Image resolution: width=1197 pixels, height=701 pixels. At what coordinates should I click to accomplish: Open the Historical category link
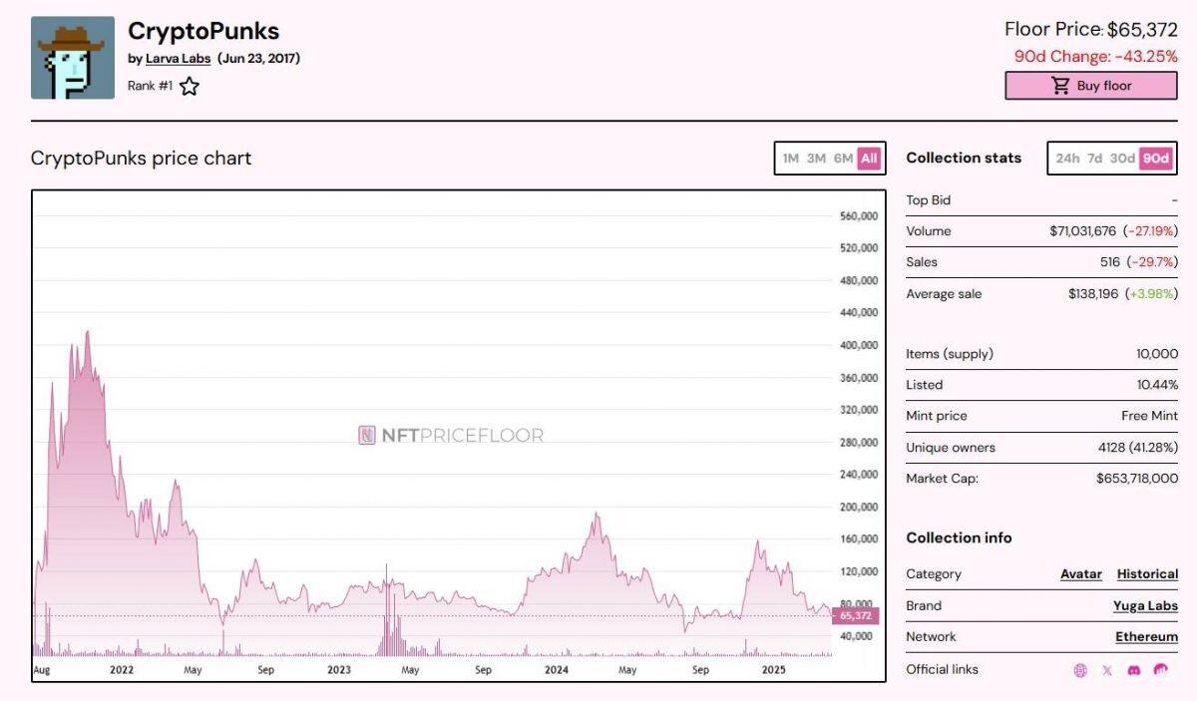[1147, 574]
